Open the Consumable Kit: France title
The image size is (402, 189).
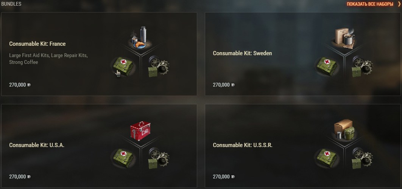coord(37,44)
